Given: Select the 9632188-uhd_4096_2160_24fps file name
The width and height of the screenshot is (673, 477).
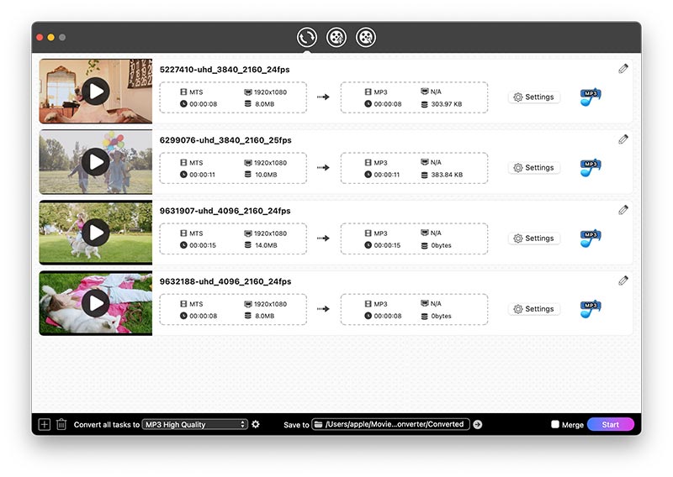Looking at the screenshot, I should [x=225, y=281].
